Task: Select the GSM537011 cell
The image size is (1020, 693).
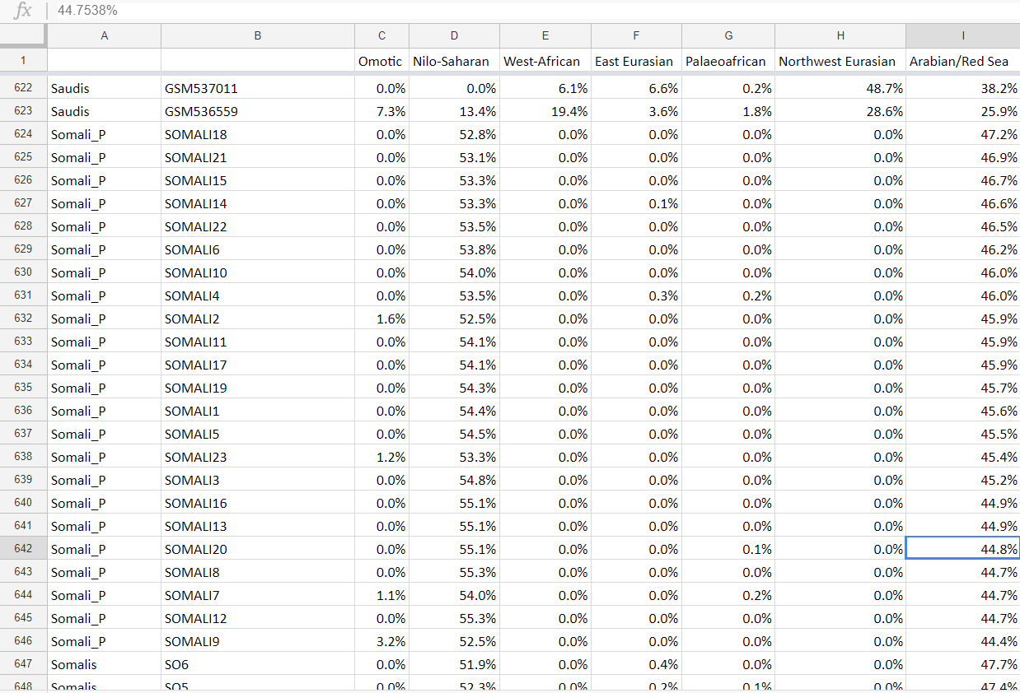Action: (257, 88)
